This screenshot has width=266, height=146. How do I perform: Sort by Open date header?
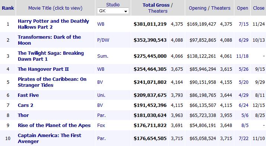pos(243,8)
